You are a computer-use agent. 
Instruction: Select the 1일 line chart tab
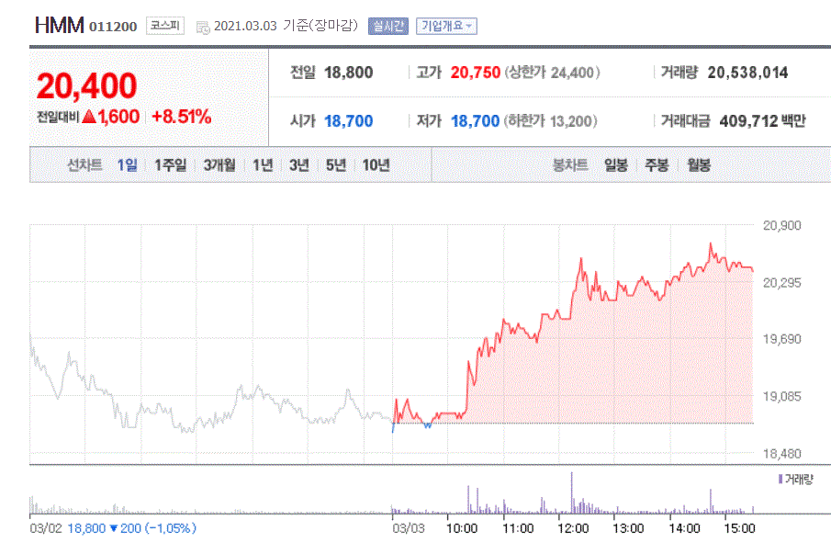(128, 165)
